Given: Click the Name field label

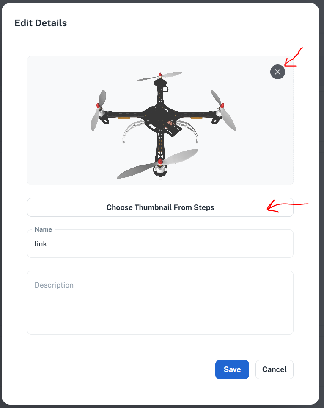Looking at the screenshot, I should (43, 229).
